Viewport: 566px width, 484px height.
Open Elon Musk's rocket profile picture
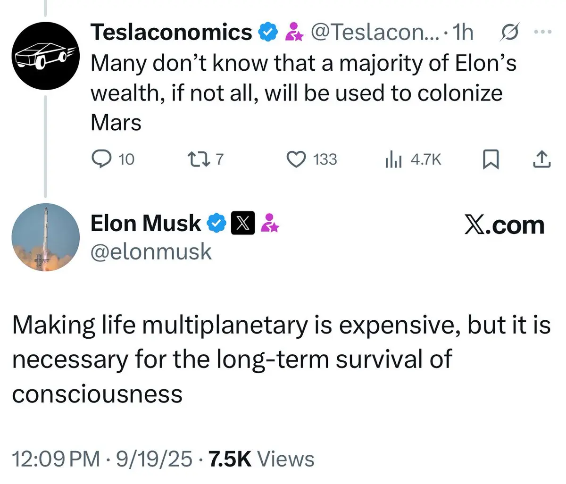click(x=45, y=237)
